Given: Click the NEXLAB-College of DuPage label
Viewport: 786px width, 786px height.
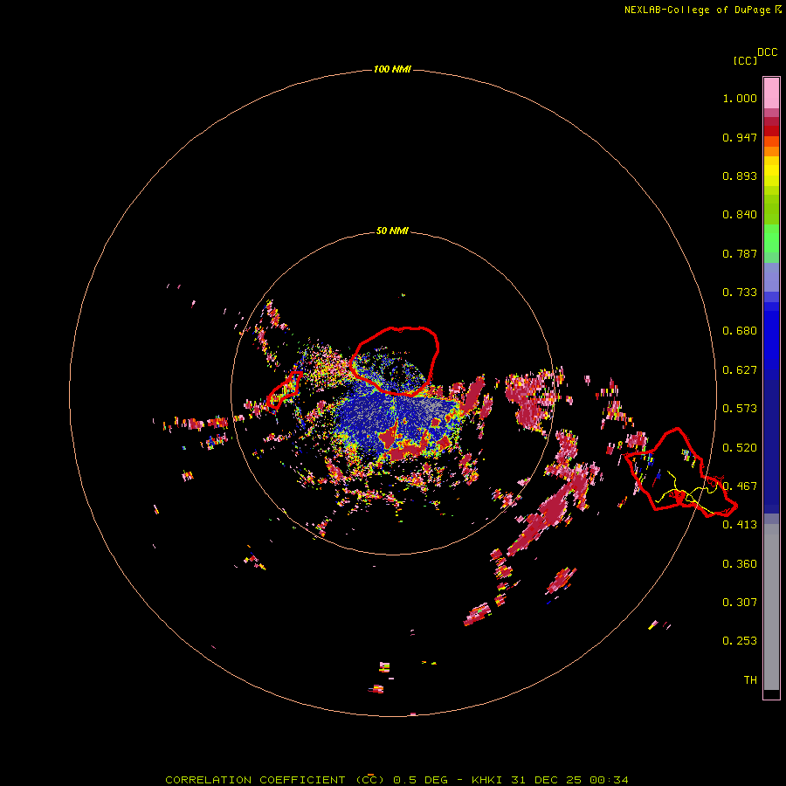Looking at the screenshot, I should coord(702,10).
